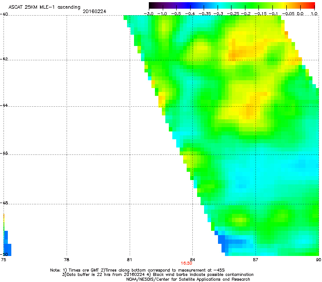Viewport: 322px width, 282px height.
Task: Click the colorbar label -3.0
Action: pyautogui.click(x=149, y=14)
